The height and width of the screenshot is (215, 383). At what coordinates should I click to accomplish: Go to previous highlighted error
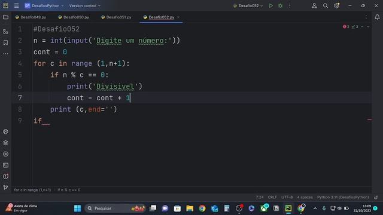(363, 26)
